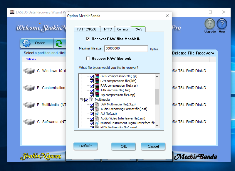Click the Default button
The image size is (235, 171).
[85, 146]
